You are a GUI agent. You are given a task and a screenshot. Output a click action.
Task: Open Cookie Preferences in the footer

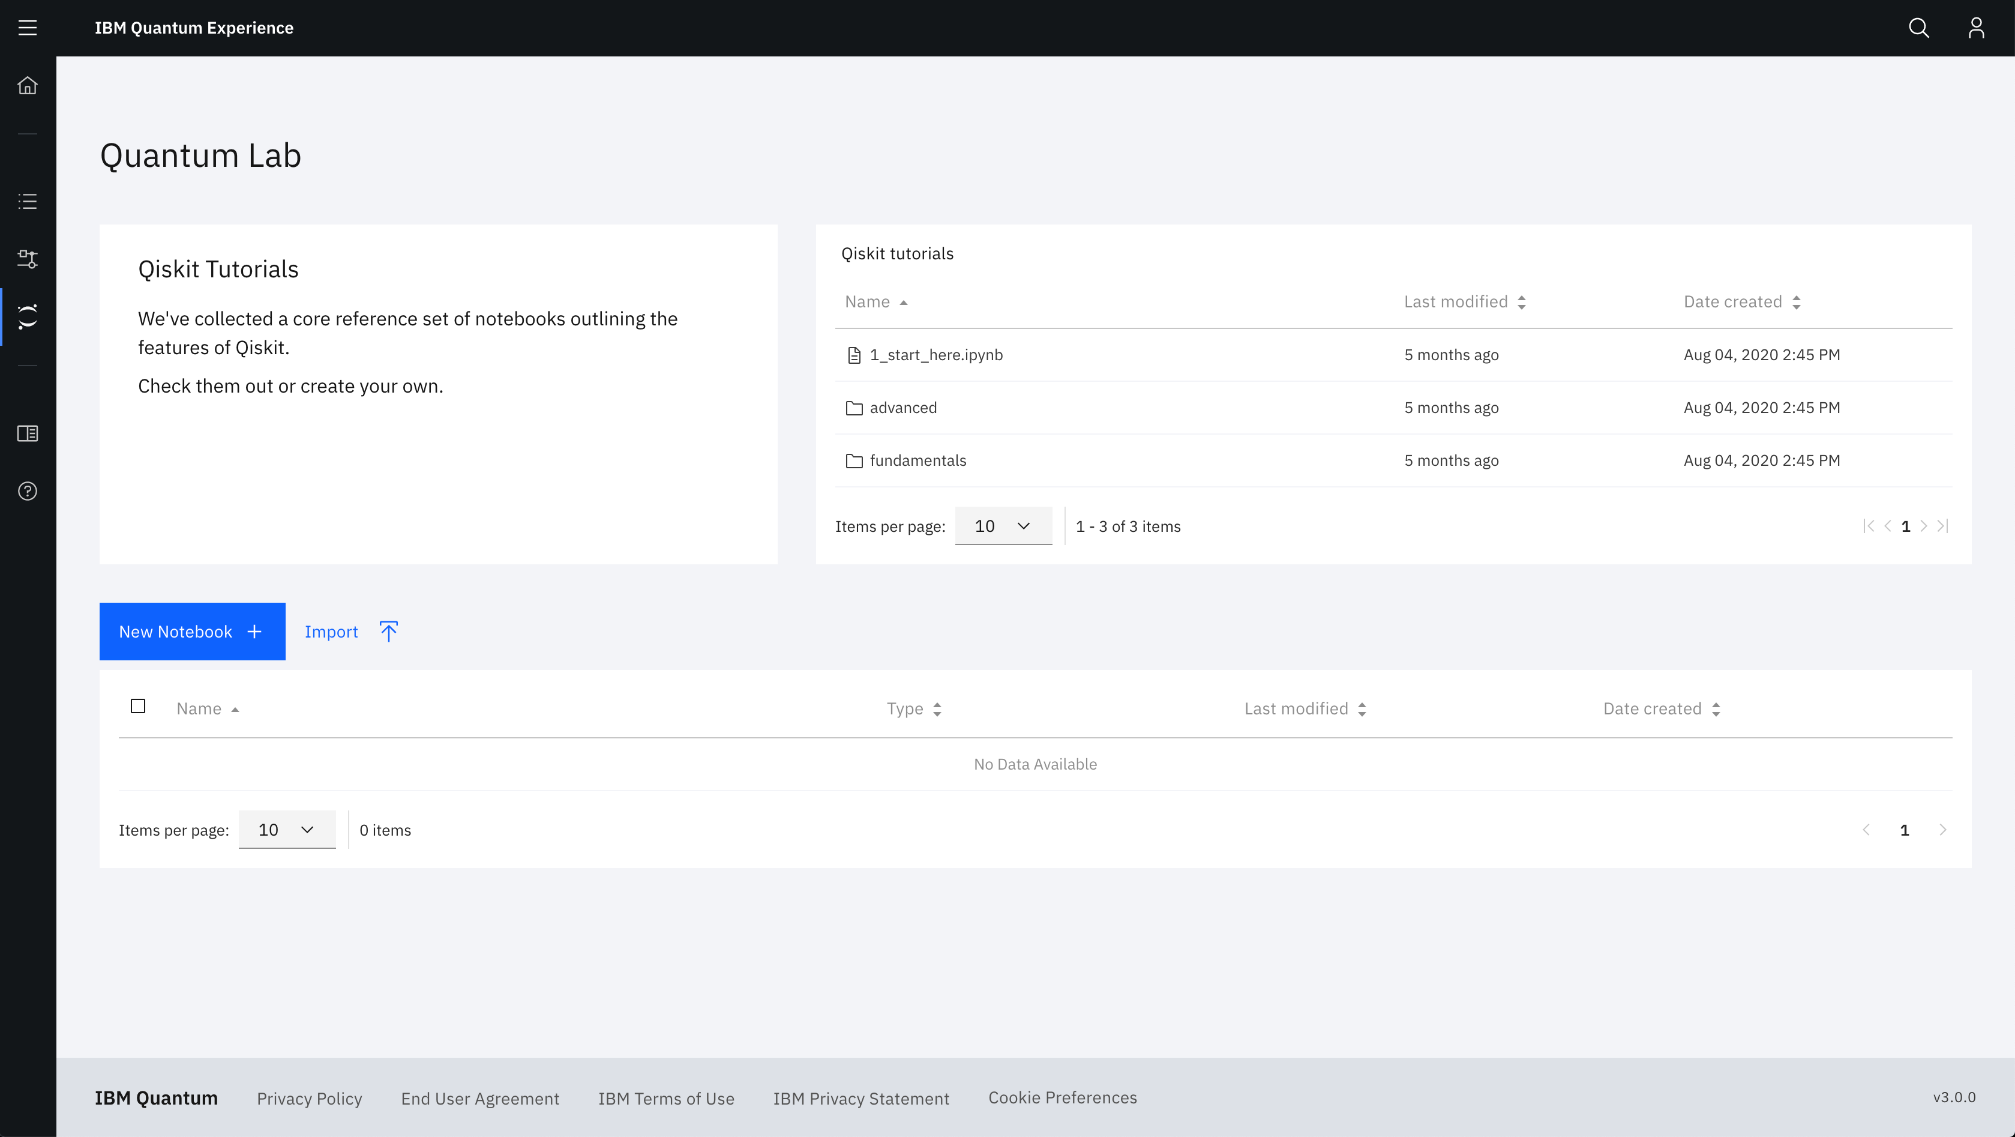[1062, 1098]
